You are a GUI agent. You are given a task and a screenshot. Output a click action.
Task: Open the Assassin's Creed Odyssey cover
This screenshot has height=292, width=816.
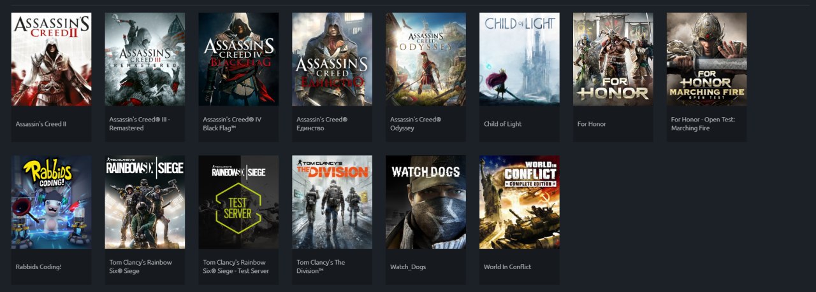tap(426, 59)
